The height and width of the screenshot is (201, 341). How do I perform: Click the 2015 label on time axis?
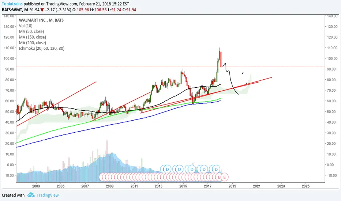pos(183,186)
